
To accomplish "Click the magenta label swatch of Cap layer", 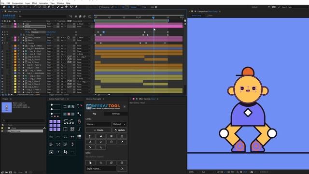I will (x=15, y=24).
